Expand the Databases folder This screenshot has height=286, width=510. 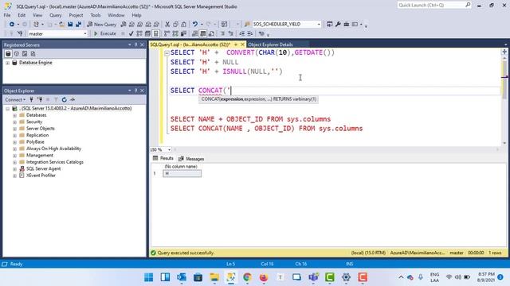(x=14, y=115)
